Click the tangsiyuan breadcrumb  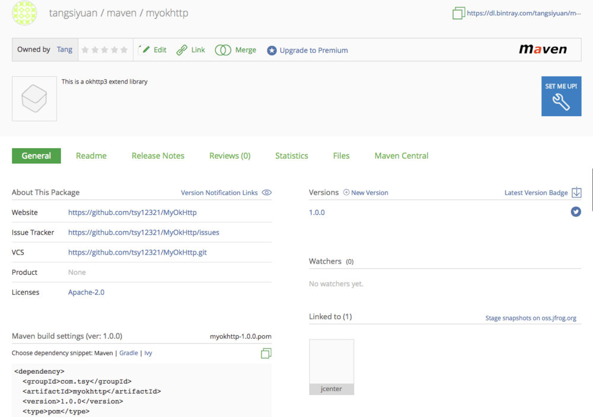pyautogui.click(x=73, y=13)
